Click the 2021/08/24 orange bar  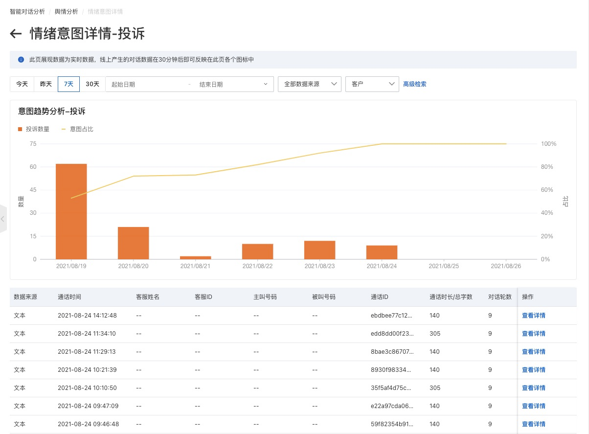click(382, 252)
